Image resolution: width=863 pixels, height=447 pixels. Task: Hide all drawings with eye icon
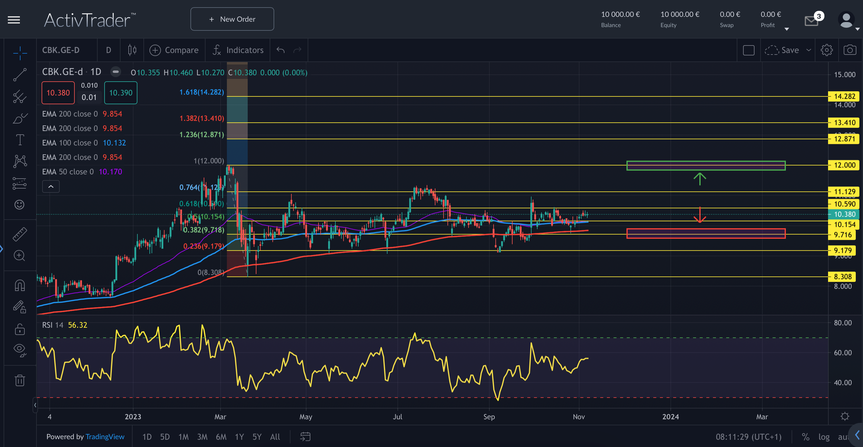pyautogui.click(x=20, y=350)
